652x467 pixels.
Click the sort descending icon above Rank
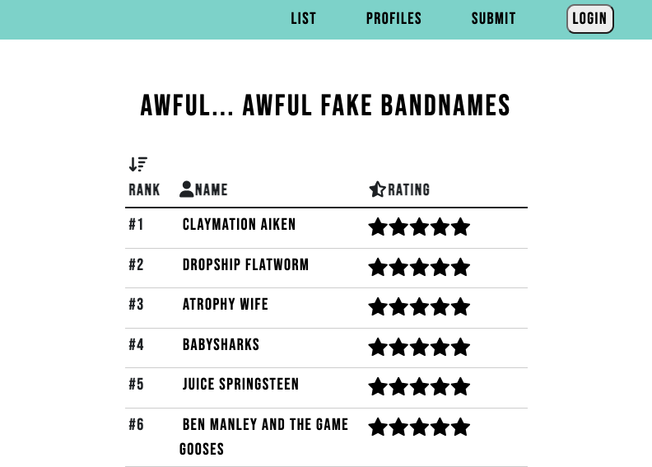138,164
